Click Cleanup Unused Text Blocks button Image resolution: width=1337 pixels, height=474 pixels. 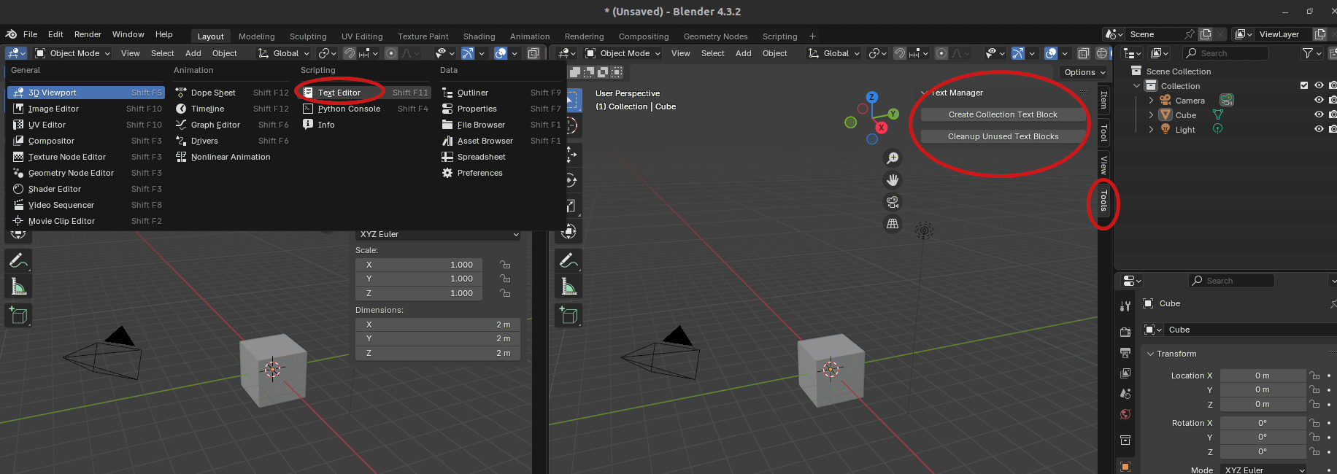(x=1003, y=136)
